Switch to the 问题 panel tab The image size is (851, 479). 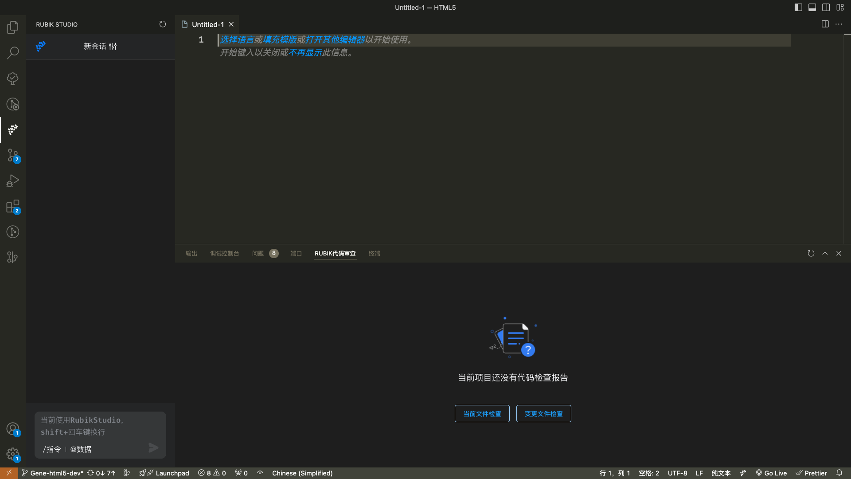point(265,253)
